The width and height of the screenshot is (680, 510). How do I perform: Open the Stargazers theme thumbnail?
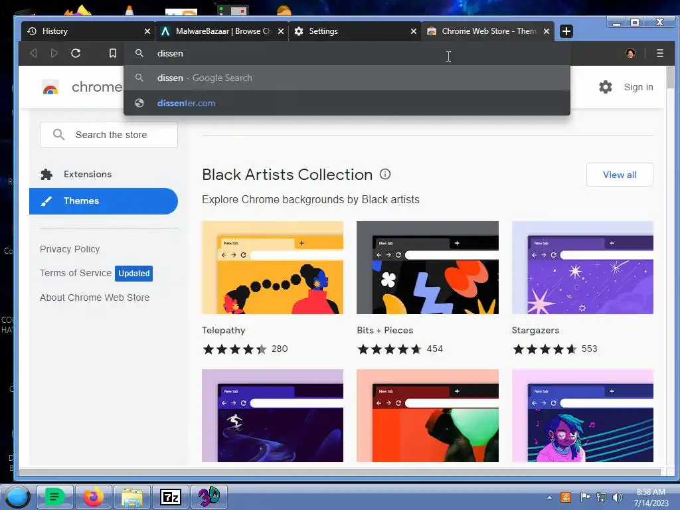pyautogui.click(x=582, y=268)
